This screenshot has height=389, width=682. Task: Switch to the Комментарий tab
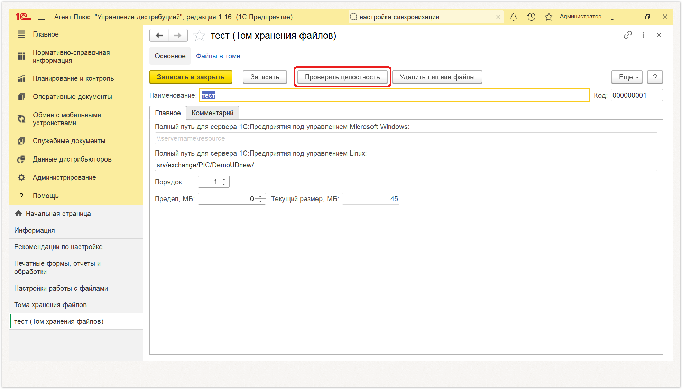coord(212,113)
